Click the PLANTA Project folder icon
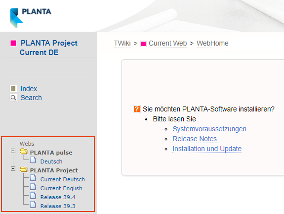 tap(24, 169)
